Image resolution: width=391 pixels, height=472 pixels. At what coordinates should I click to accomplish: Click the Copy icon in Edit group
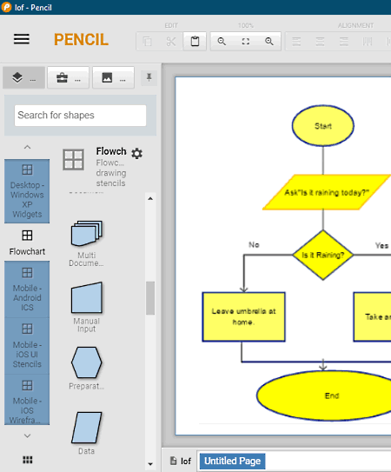coord(147,41)
